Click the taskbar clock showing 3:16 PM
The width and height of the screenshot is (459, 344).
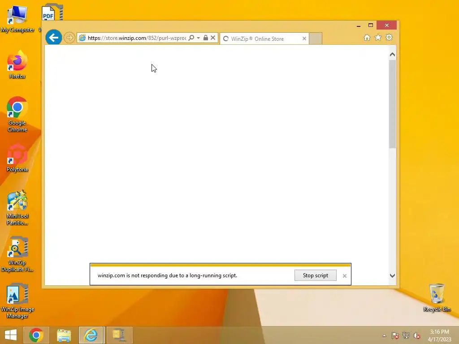pyautogui.click(x=439, y=335)
